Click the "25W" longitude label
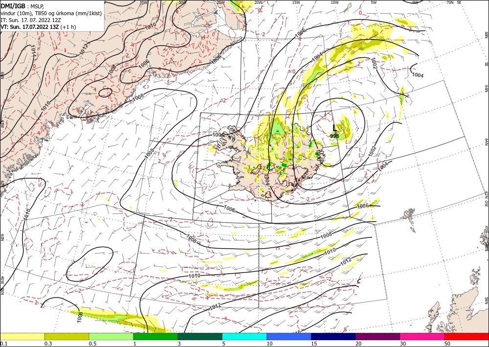 [x=221, y=2]
